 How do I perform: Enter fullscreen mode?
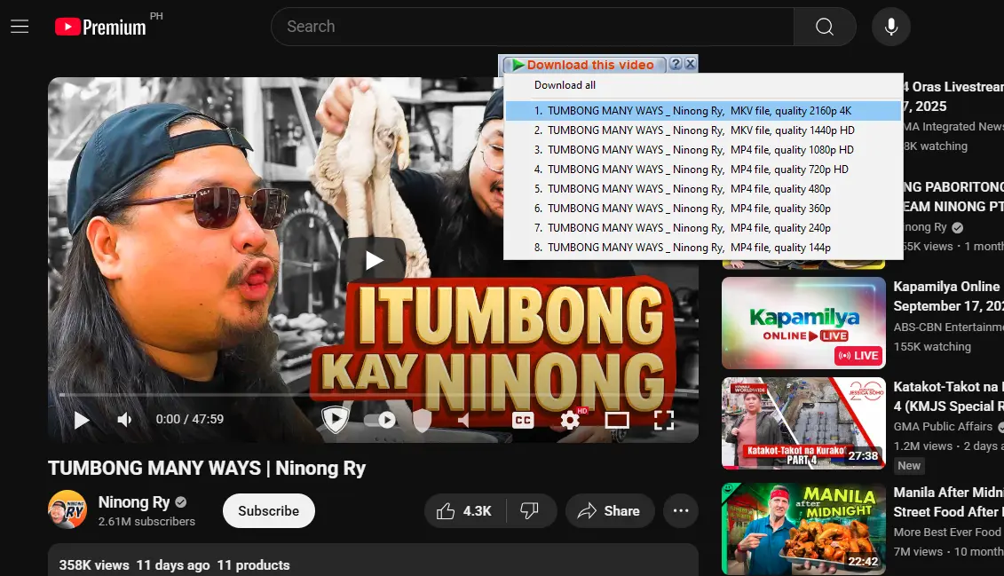[x=664, y=420]
